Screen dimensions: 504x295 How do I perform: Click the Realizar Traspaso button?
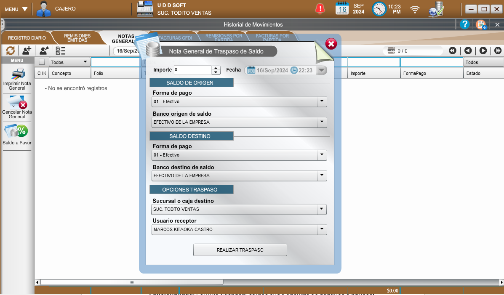(240, 250)
